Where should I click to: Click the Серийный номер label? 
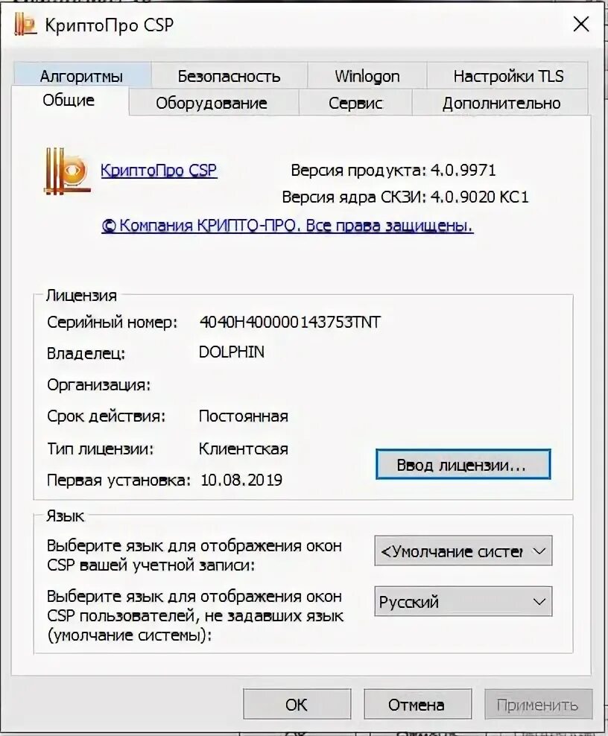point(113,323)
